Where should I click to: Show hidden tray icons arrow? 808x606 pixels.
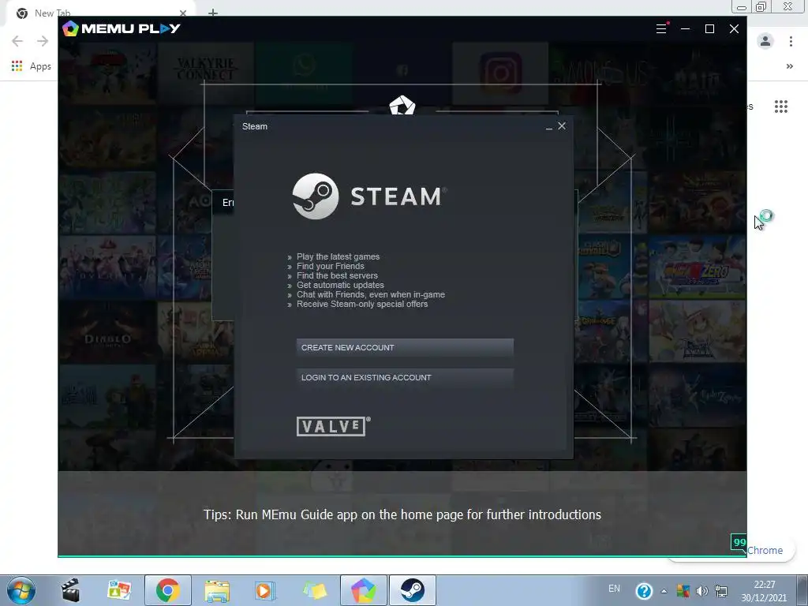[664, 591]
